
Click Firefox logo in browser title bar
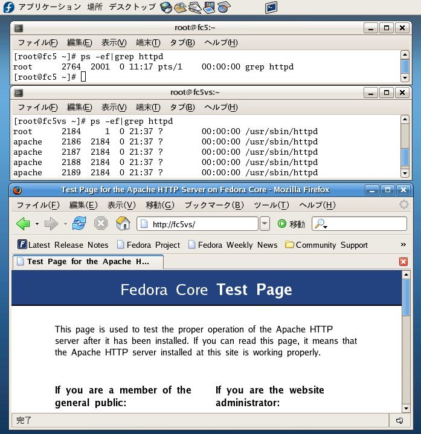[x=18, y=190]
